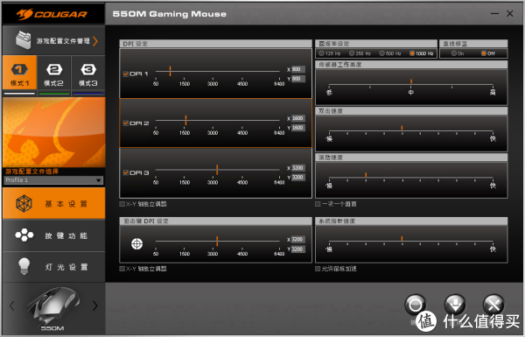Select 250 Hz polling rate
Screen dimensions: 525x337
click(x=352, y=53)
